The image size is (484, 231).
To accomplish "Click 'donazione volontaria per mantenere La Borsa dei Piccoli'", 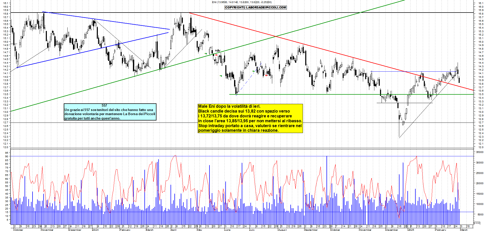I will point(110,114).
